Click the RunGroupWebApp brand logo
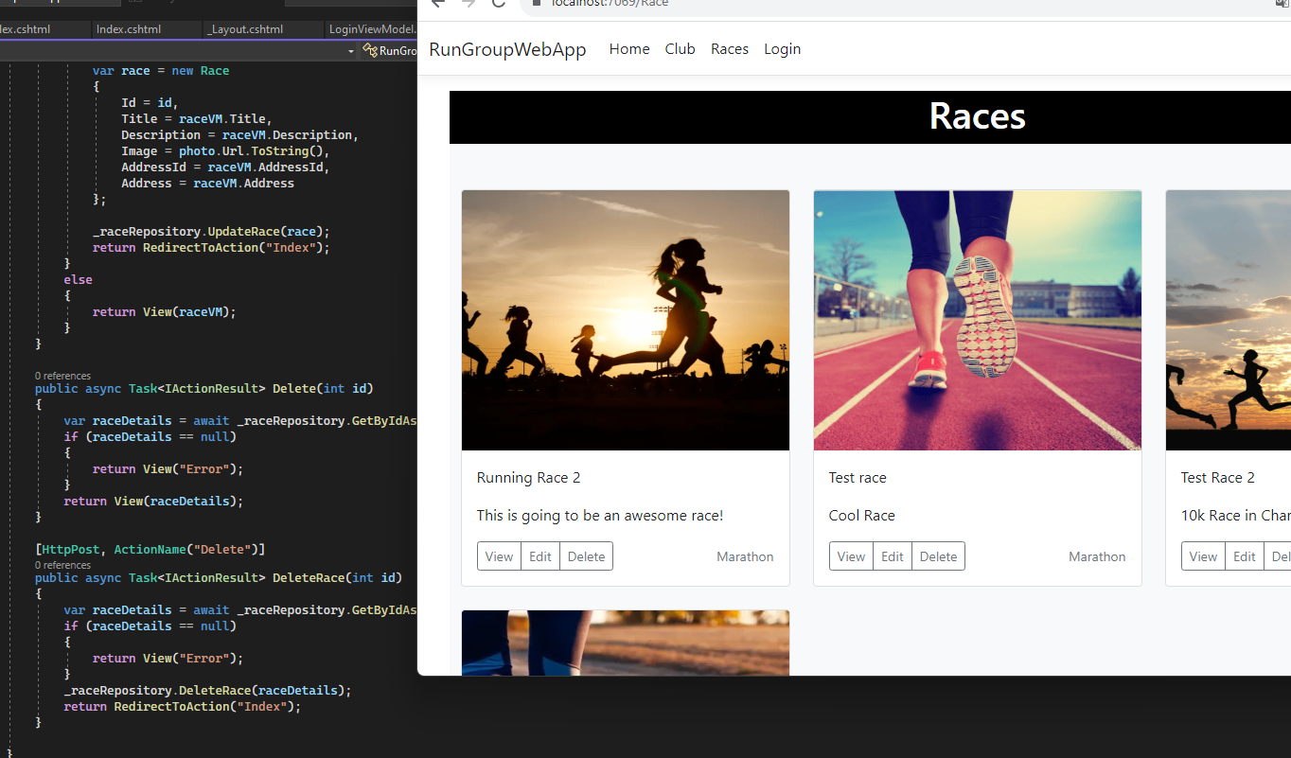Image resolution: width=1291 pixels, height=758 pixels. click(507, 49)
